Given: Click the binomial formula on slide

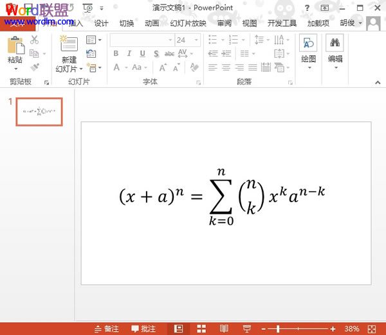Looking at the screenshot, I should tap(222, 197).
